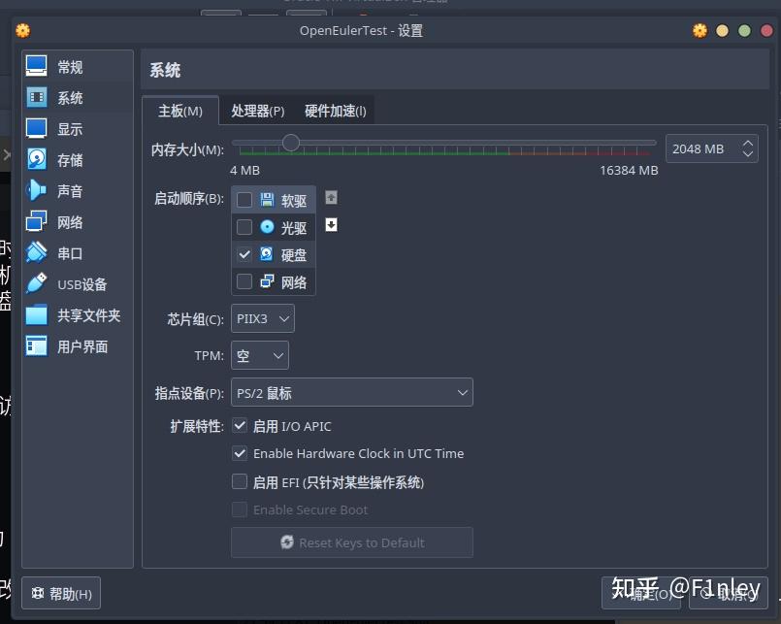Screen dimensions: 781x624
Task: Click the 硬盘 hard disk icon in boot order
Action: [x=267, y=254]
